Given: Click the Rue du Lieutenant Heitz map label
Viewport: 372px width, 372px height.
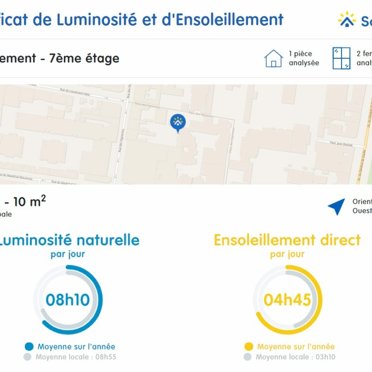Looking at the screenshot, I should 75,92.
